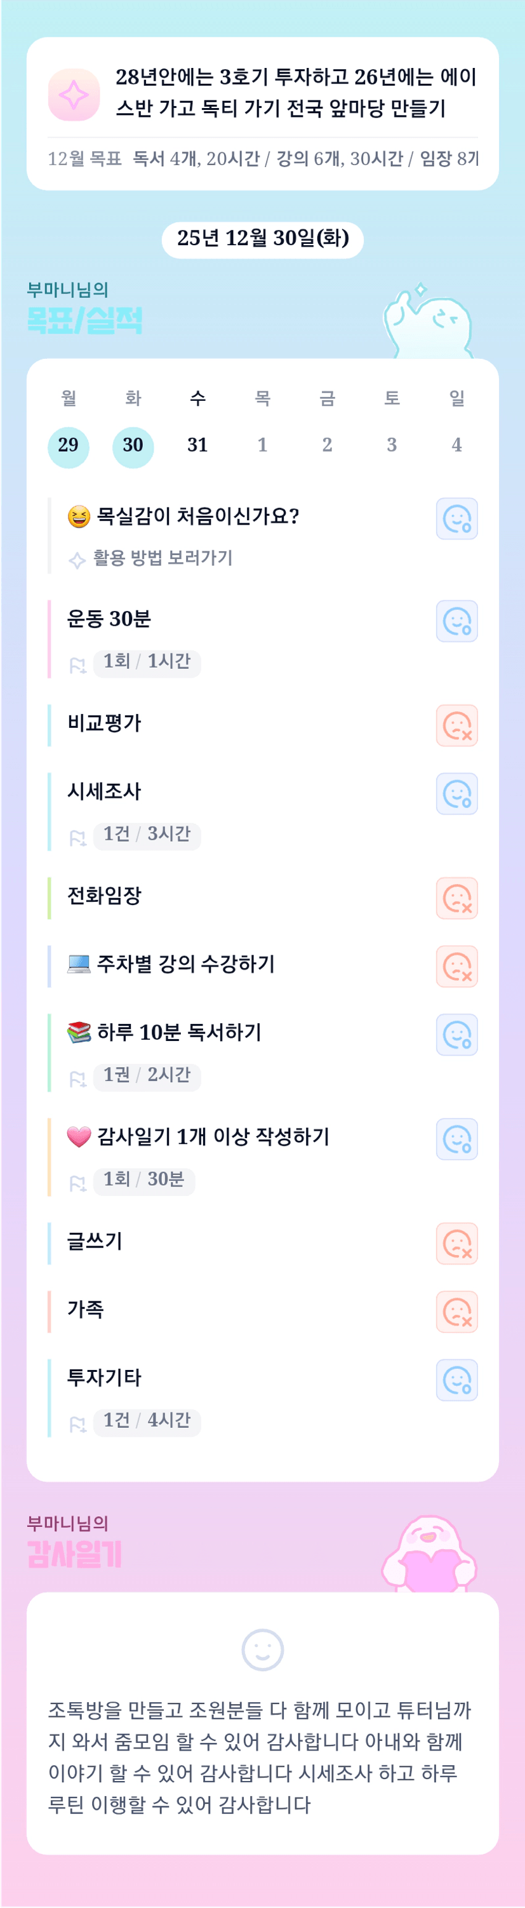Toggle the status face for 주차별 강의 수강하기

[456, 967]
